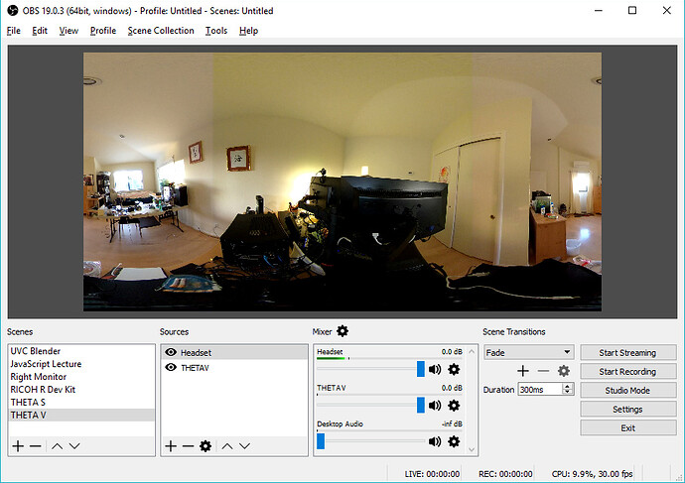Screen dimensions: 685x483
Task: Open transition properties gear icon
Action: [x=564, y=371]
